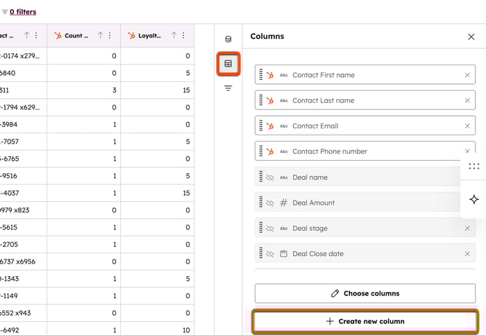Unhide the Deal name column

coord(270,178)
